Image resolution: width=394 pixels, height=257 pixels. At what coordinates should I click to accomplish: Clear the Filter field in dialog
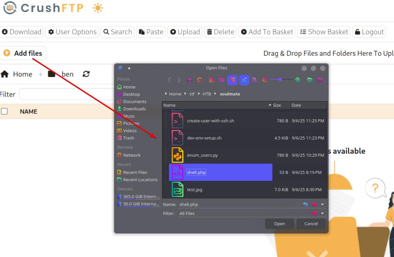click(314, 213)
